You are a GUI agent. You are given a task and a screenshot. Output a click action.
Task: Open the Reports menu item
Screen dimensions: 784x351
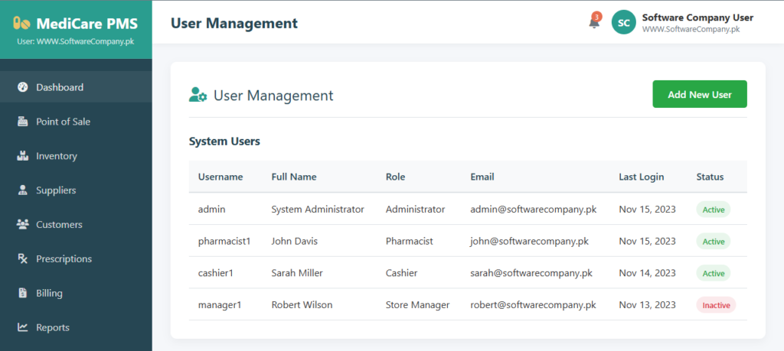tap(53, 327)
